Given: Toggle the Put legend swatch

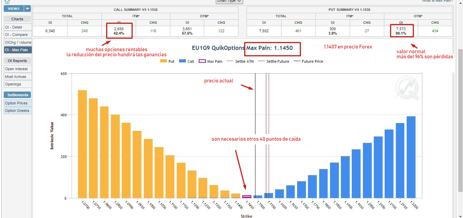Looking at the screenshot, I should point(163,61).
